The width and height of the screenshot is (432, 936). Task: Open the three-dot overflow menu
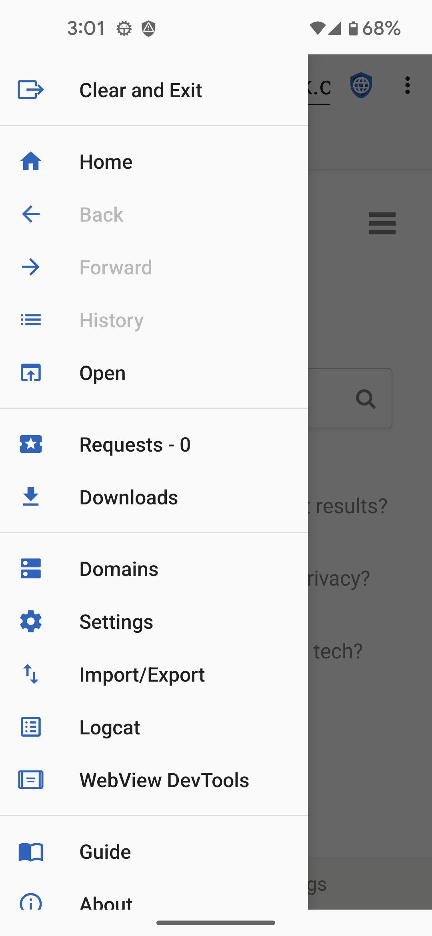(x=407, y=85)
